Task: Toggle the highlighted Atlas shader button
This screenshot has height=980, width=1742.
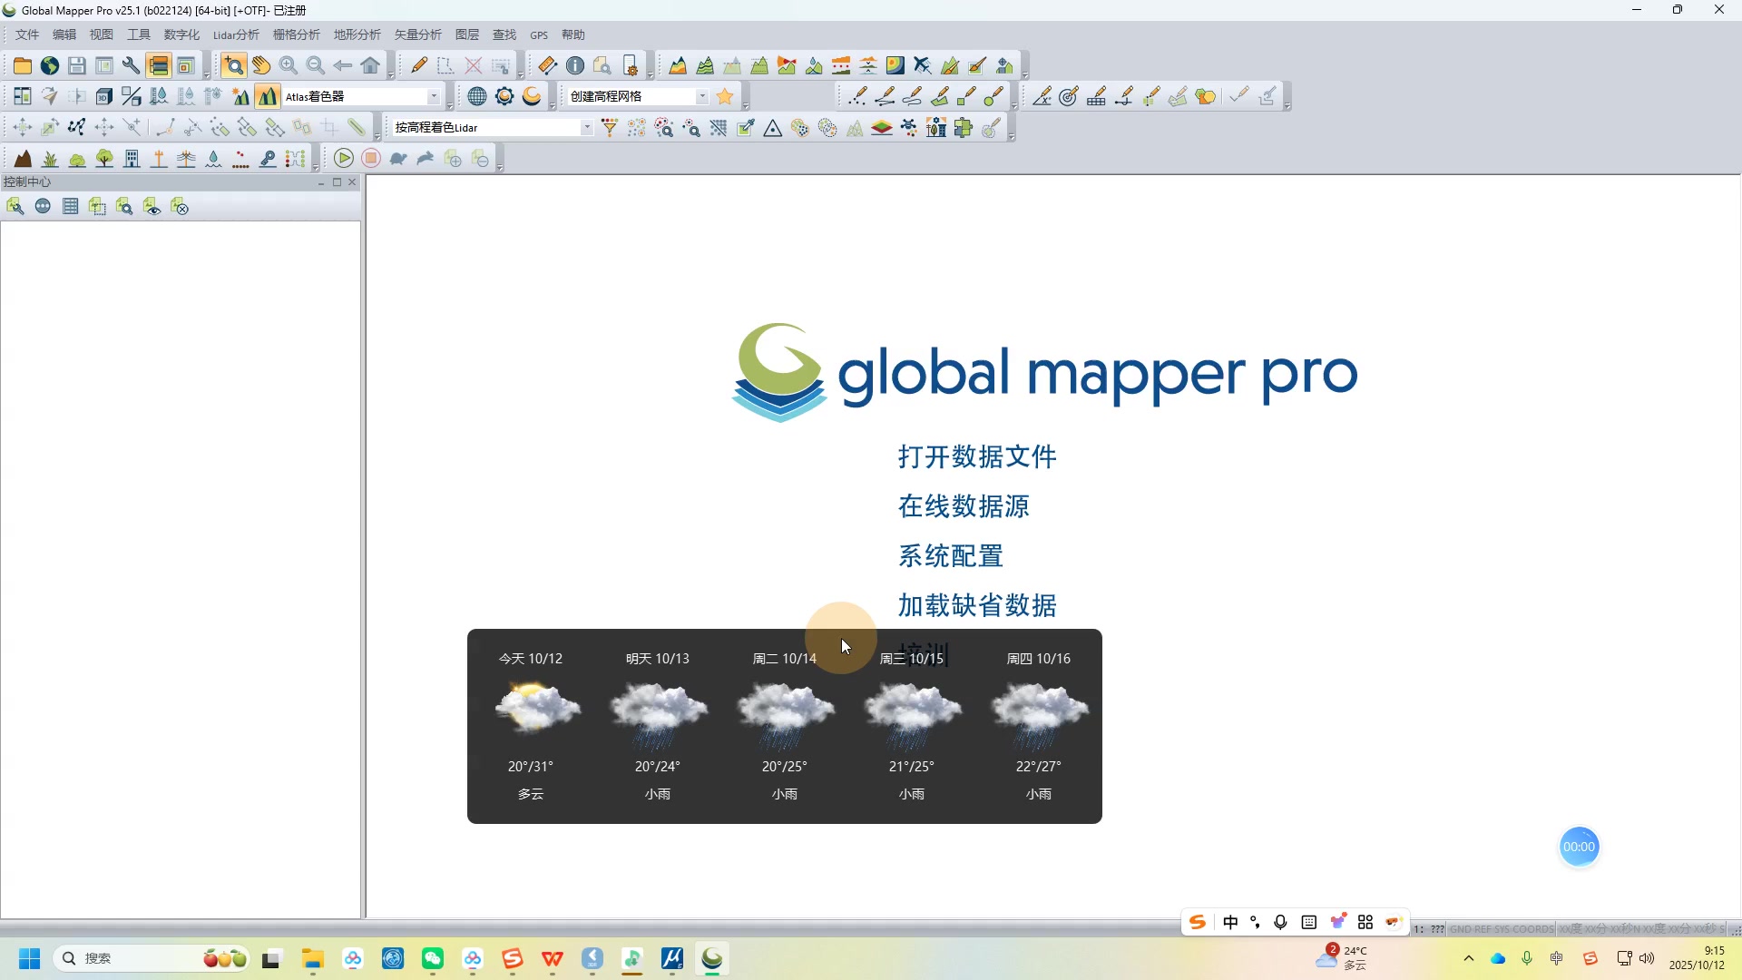Action: pos(267,95)
